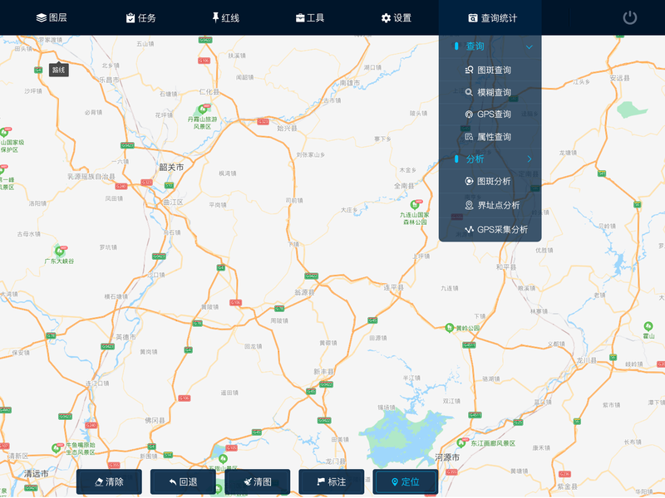
Task: Click the 回退 undo button
Action: (x=183, y=481)
